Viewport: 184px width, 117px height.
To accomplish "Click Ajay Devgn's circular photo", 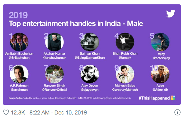I will click(90, 74).
